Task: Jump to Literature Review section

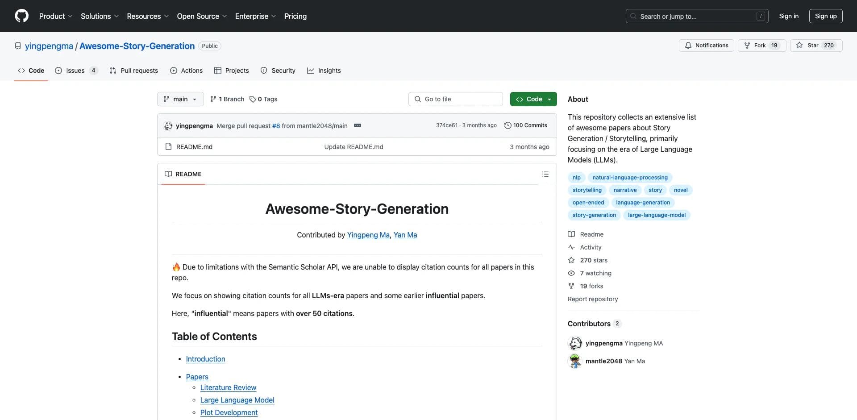Action: pos(228,387)
